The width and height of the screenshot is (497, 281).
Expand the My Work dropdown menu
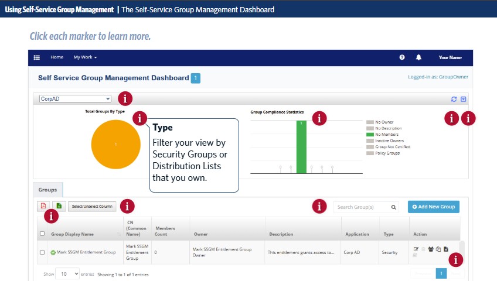pos(85,57)
